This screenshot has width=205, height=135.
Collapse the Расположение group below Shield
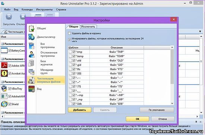coord(2,113)
